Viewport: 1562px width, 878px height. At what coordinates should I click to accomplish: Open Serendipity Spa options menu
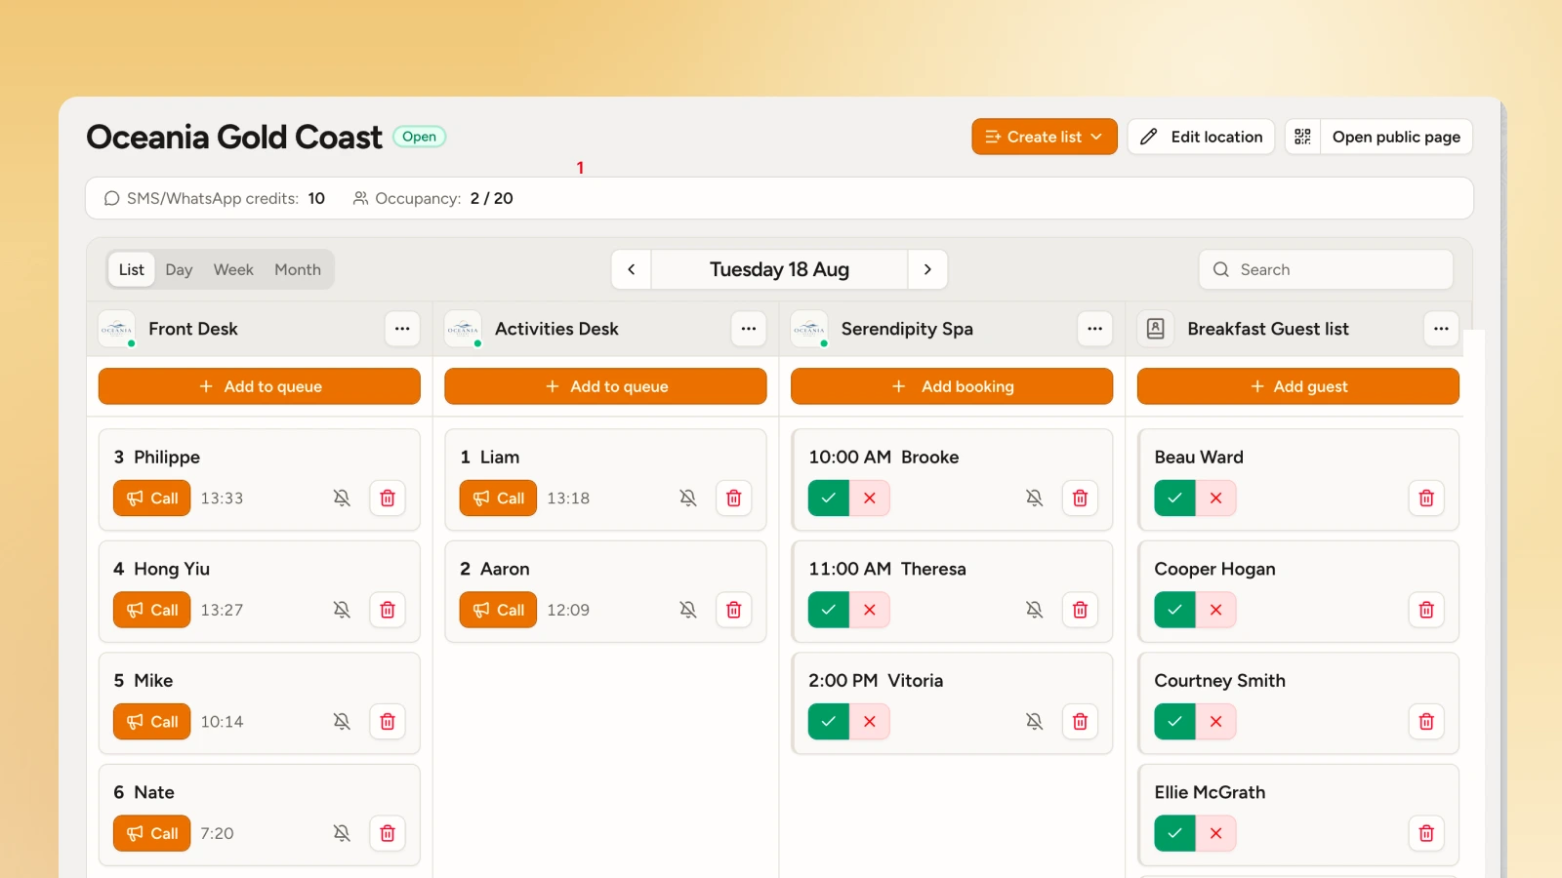coord(1095,330)
